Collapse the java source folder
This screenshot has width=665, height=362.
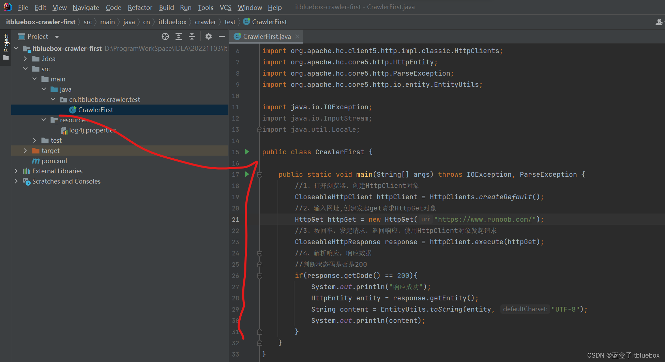(x=44, y=89)
